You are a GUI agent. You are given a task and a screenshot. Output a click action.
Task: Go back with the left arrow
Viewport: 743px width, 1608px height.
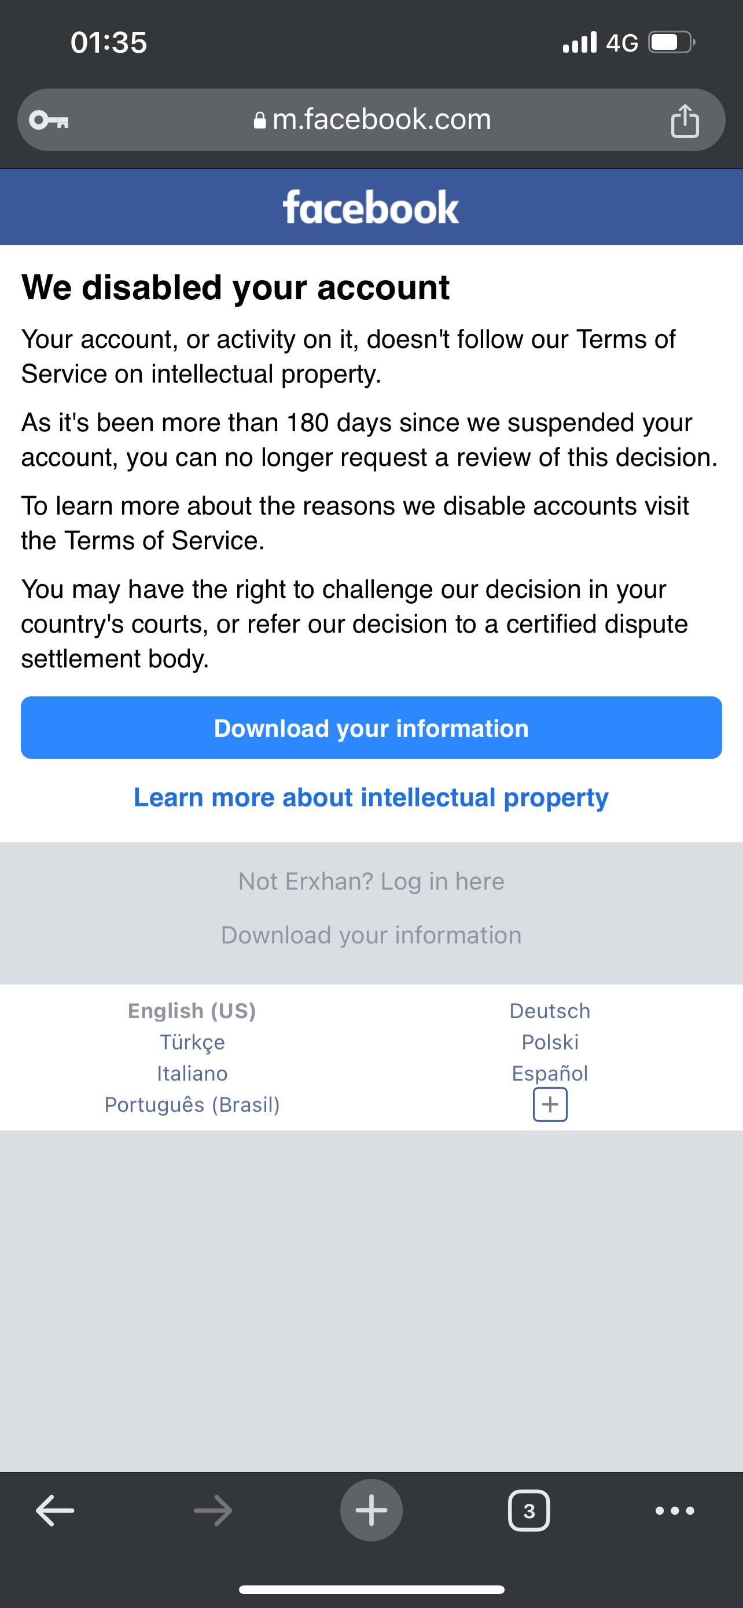coord(55,1511)
